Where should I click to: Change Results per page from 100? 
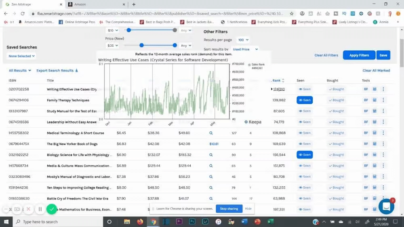243,40
